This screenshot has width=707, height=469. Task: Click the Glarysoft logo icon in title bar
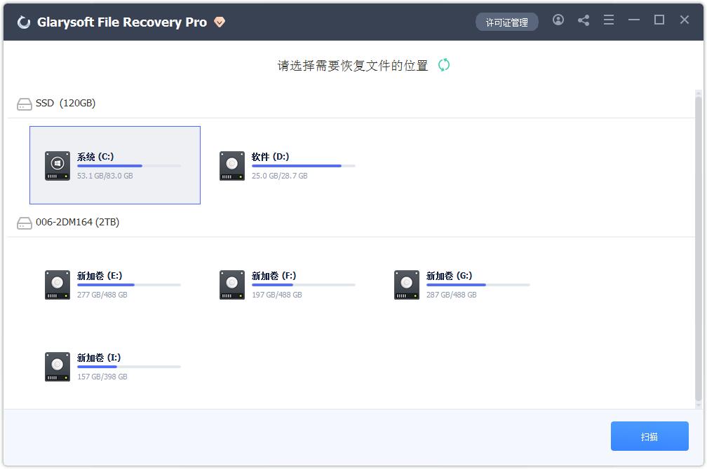(x=23, y=22)
